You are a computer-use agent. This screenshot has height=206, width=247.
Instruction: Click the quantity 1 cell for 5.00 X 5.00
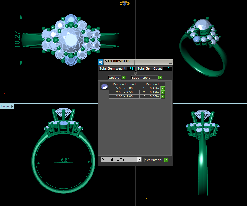[x=144, y=88]
